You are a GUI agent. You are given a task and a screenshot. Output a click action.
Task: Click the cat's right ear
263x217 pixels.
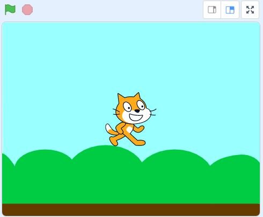coord(137,96)
